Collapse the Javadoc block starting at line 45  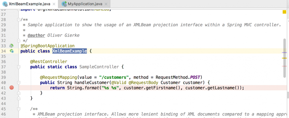pyautogui.click(x=19, y=109)
